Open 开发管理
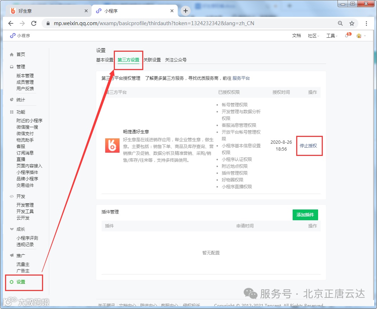This screenshot has height=309, width=377. tap(25, 205)
